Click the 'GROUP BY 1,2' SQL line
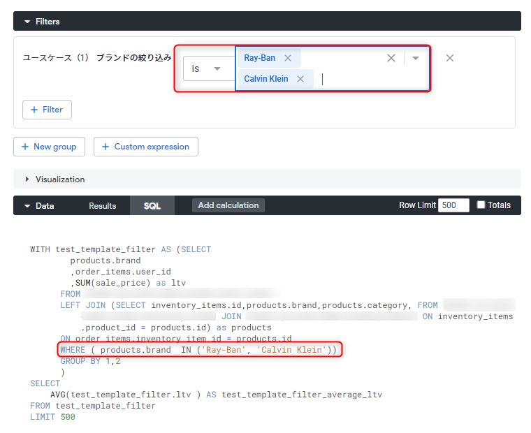531x433 pixels. pos(90,361)
